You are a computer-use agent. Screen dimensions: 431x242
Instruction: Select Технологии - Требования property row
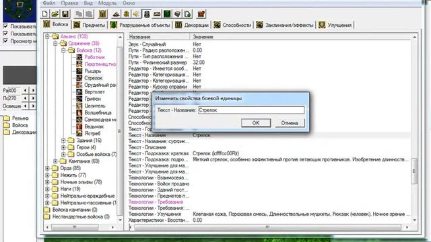click(x=156, y=202)
